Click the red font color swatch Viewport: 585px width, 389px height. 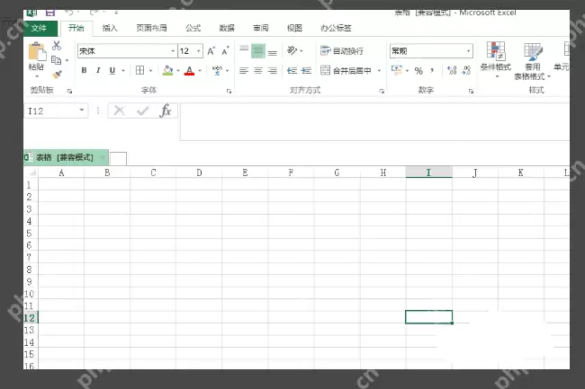pos(189,70)
